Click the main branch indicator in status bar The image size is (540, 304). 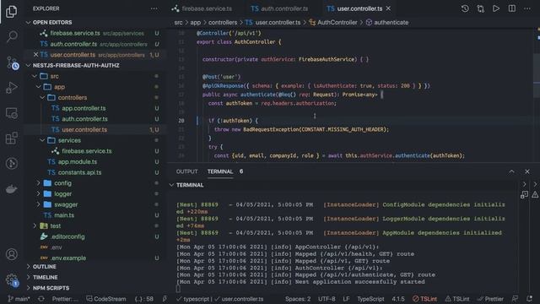click(19, 299)
